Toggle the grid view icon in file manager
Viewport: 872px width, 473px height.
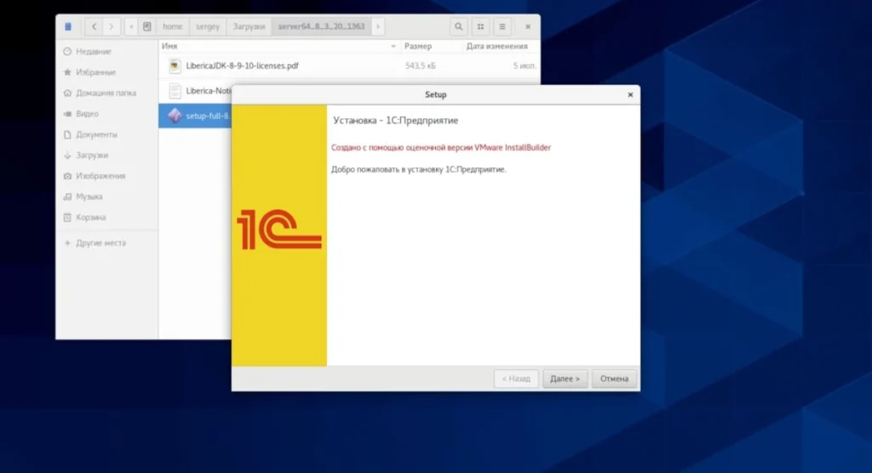point(480,26)
